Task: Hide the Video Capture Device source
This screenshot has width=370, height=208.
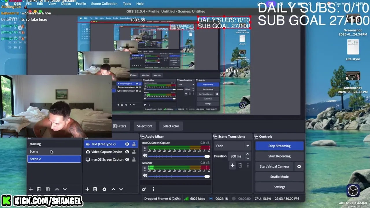Action: coord(127,152)
